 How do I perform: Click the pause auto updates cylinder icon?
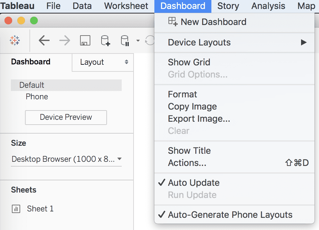(125, 41)
